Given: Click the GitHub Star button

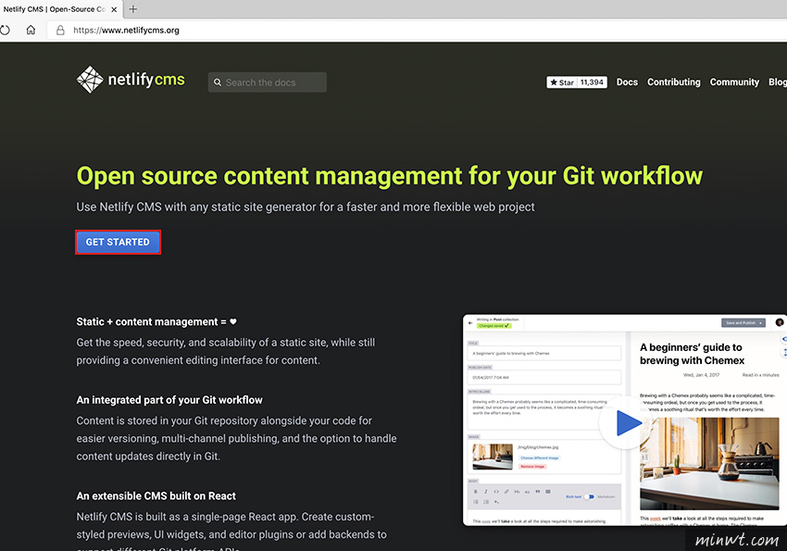Looking at the screenshot, I should click(x=562, y=82).
